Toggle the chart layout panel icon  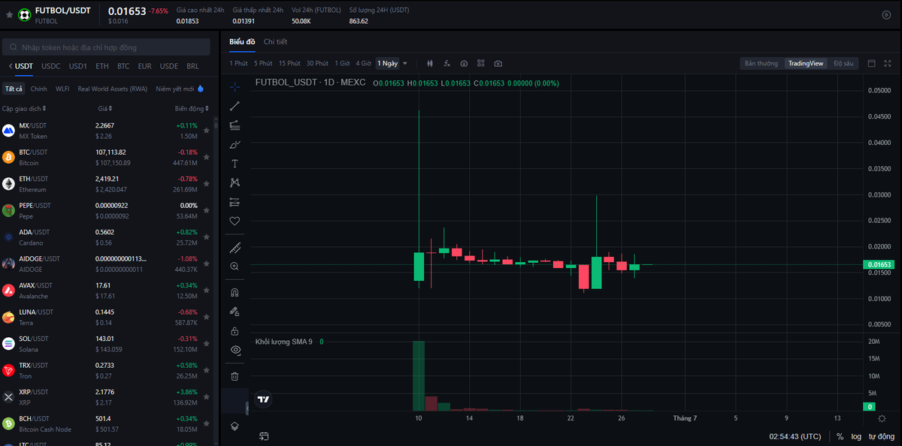click(x=872, y=64)
